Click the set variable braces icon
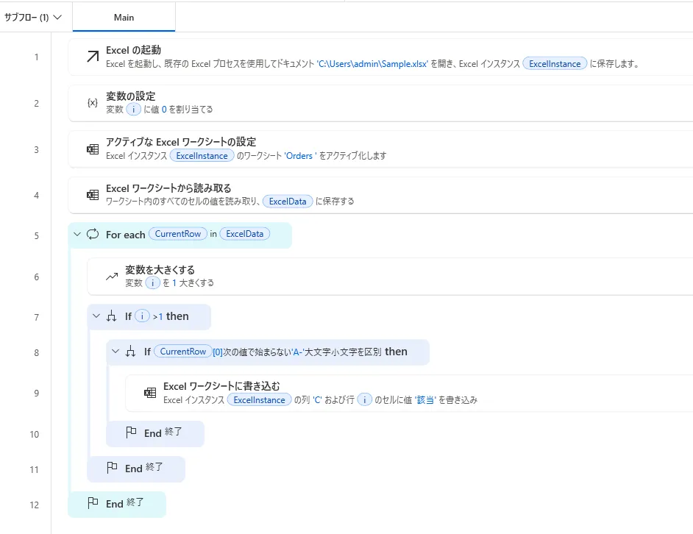Image resolution: width=693 pixels, height=534 pixels. (x=93, y=103)
